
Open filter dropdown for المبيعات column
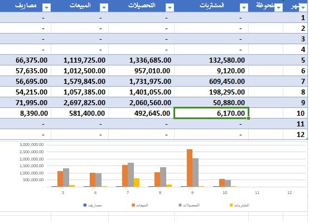pos(104,8)
